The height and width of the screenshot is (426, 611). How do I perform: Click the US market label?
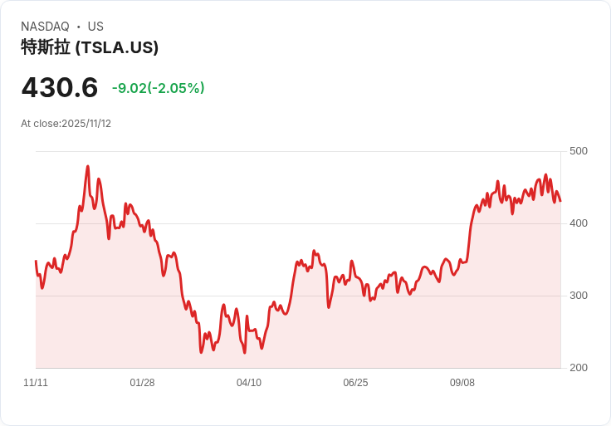[95, 27]
